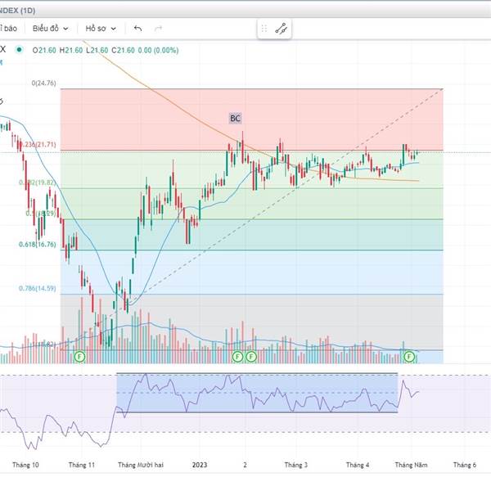The width and height of the screenshot is (491, 491).
Task: Select the 0(24.76) Fibonacci level label
Action: (x=43, y=83)
